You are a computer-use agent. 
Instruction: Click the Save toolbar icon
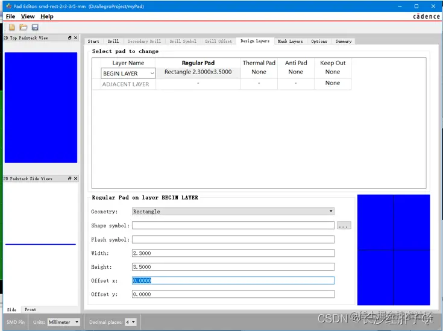click(35, 27)
